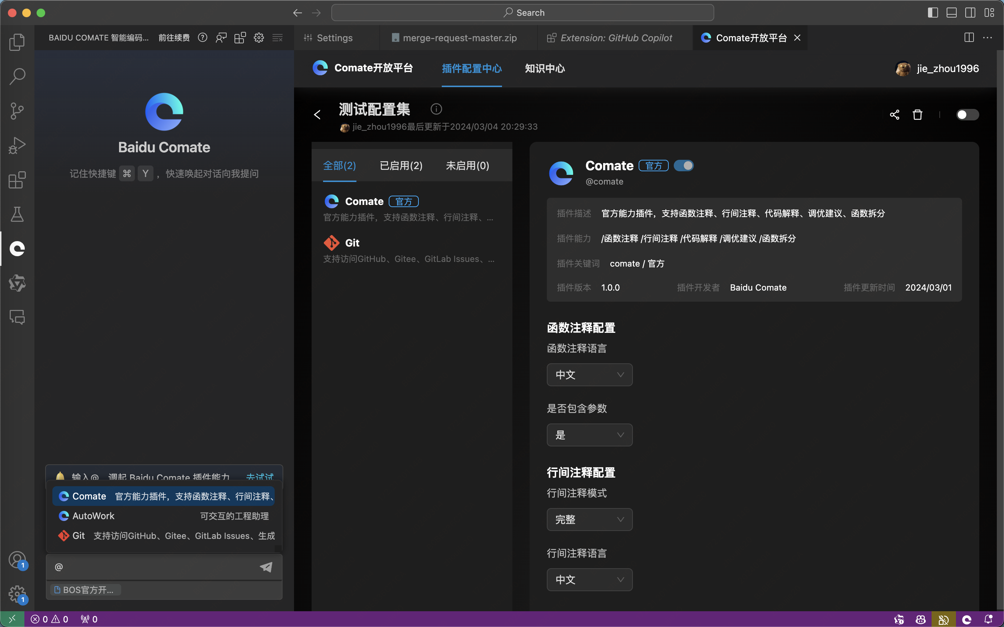This screenshot has height=627, width=1004.
Task: Select Git plugin in plugin list
Action: 412,250
